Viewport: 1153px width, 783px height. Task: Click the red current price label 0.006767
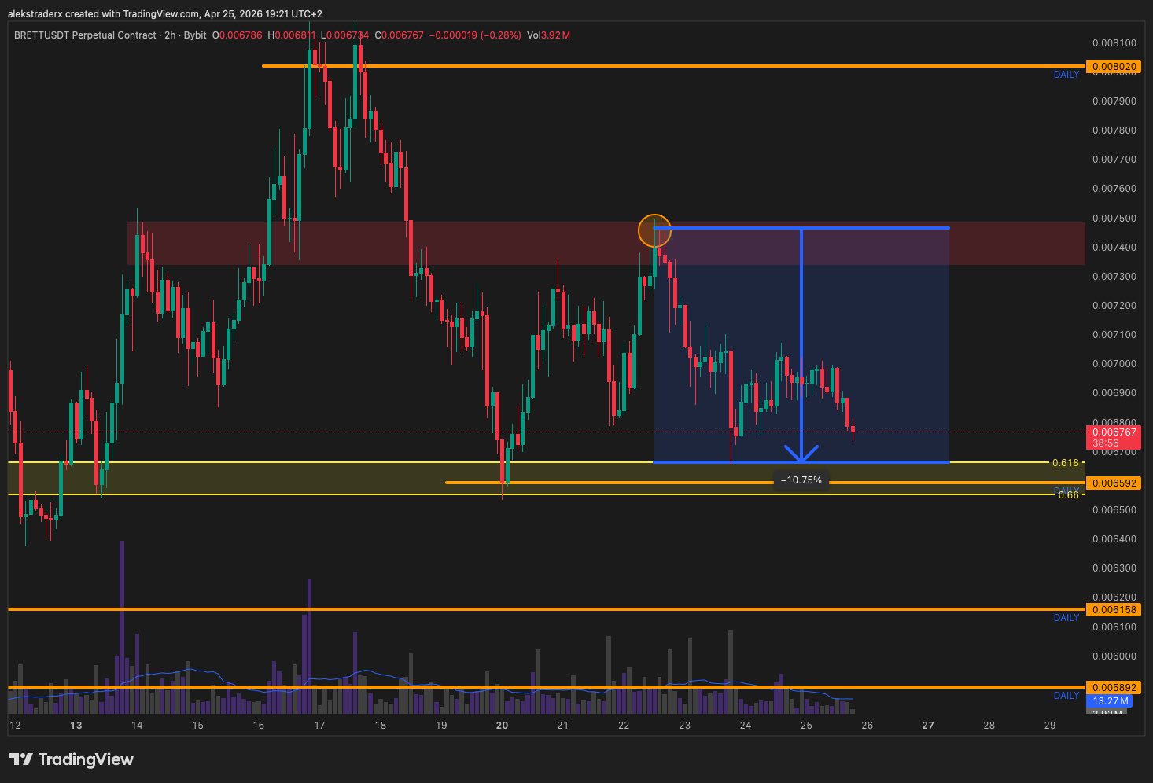click(1113, 437)
